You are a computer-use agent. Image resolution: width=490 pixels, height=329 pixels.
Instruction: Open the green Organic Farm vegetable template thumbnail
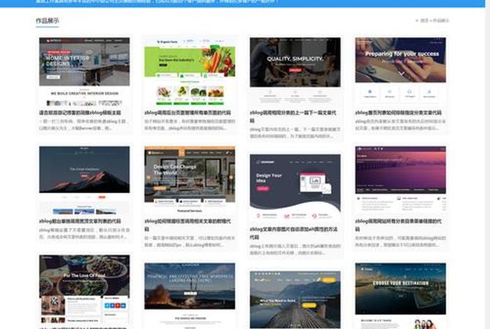point(190,72)
